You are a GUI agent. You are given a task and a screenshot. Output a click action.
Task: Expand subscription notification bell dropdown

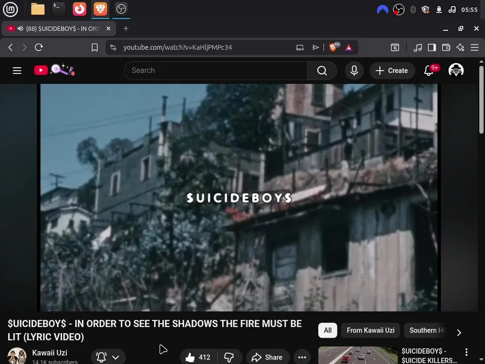pos(108,357)
